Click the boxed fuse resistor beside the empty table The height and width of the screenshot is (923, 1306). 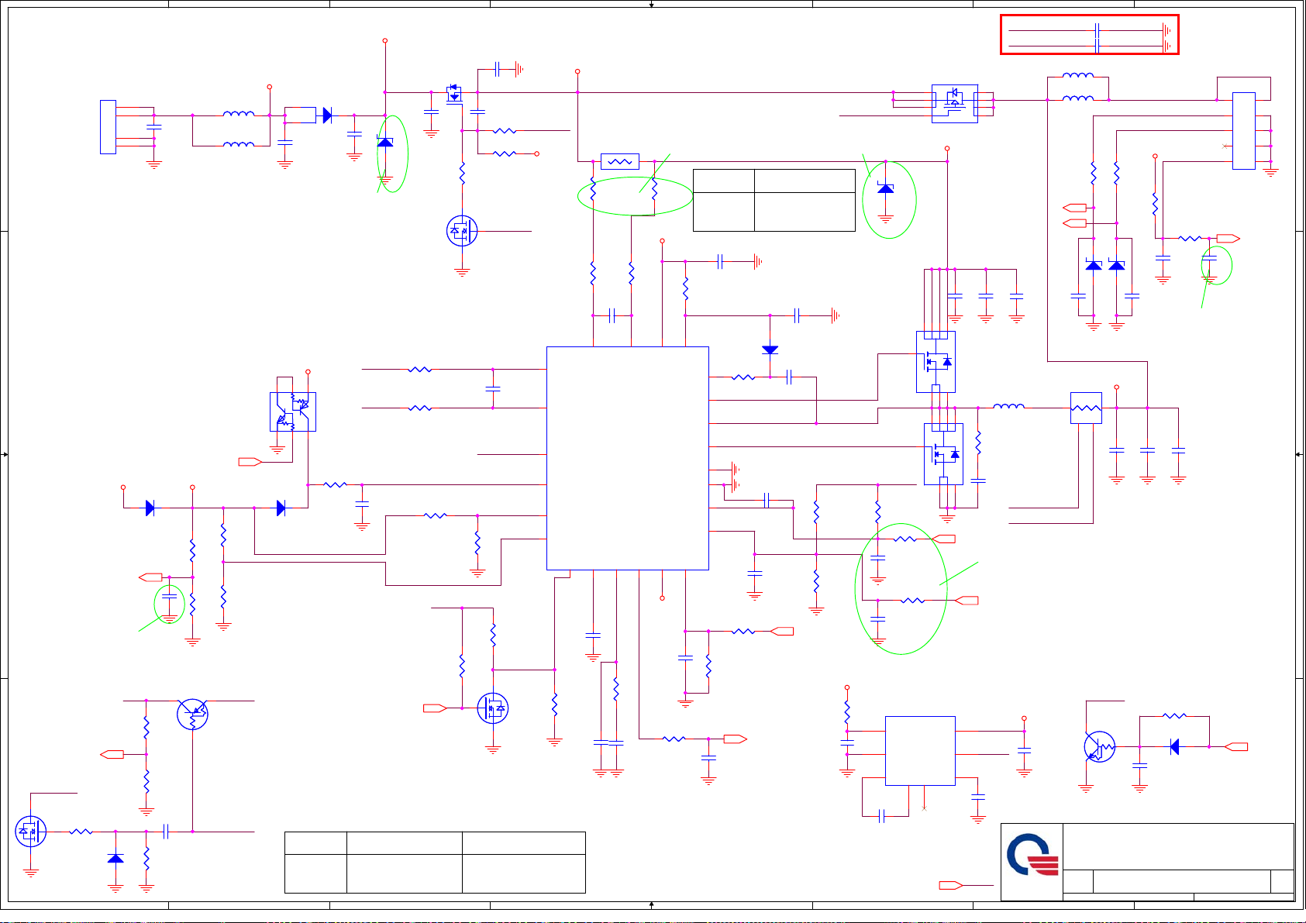(620, 162)
